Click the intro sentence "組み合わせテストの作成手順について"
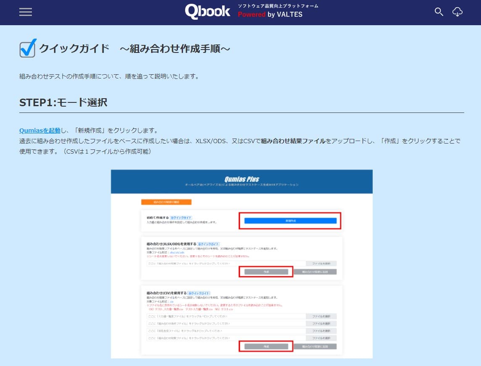 70,76
